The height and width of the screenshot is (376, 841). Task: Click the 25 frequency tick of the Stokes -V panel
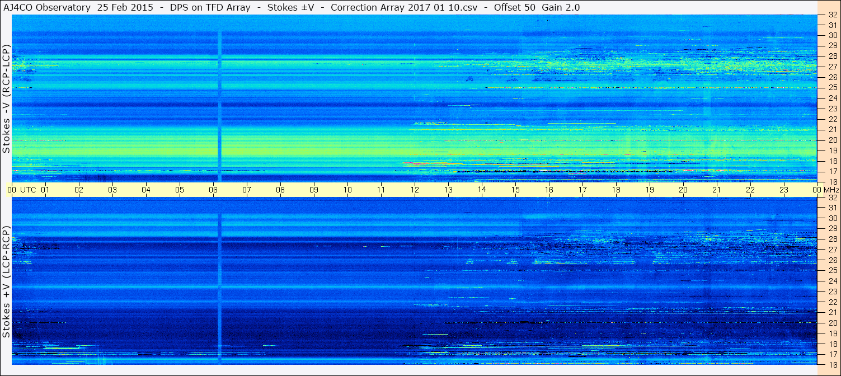[x=832, y=88]
